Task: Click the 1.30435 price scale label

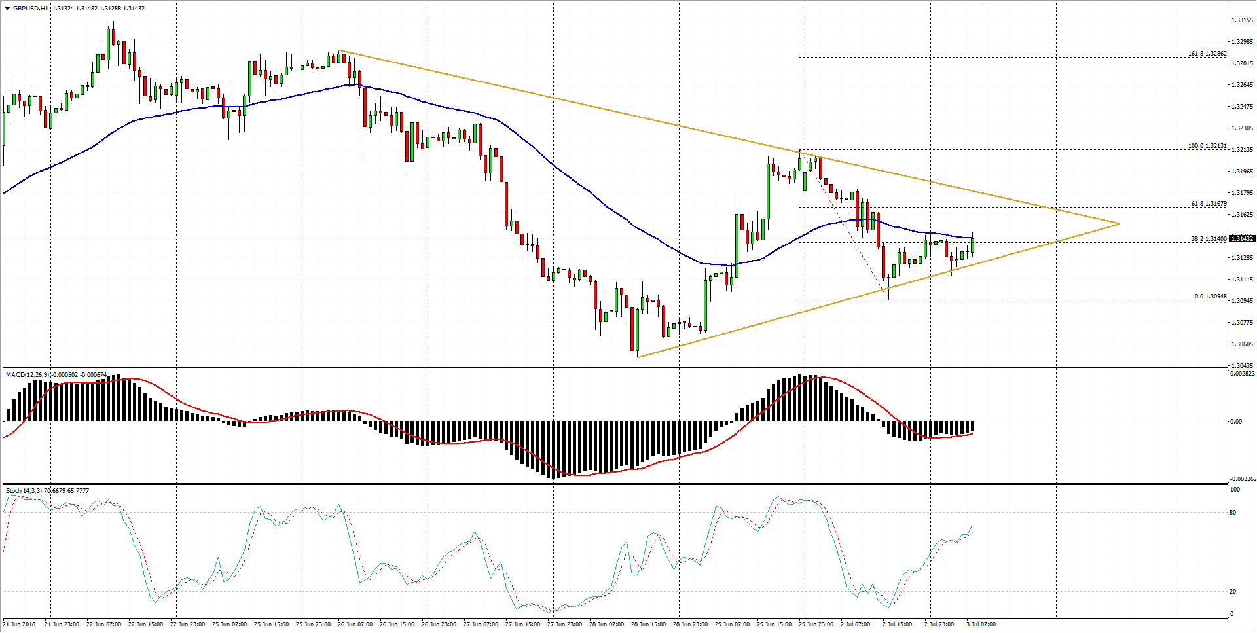Action: click(1242, 365)
